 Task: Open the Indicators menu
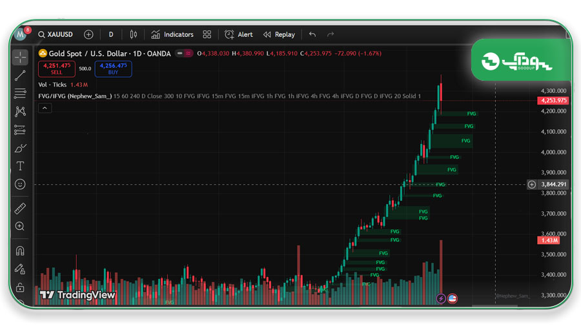pos(172,34)
